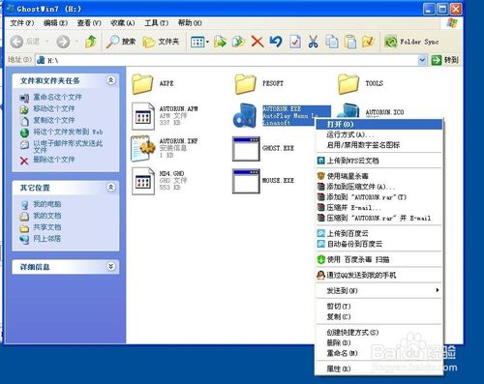Click the Forward navigation arrow icon

[x=63, y=42]
